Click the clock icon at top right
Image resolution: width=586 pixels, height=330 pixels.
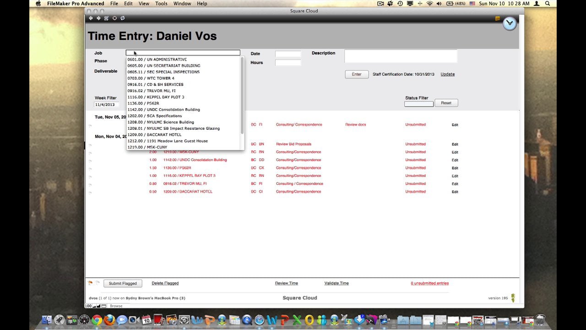tap(510, 23)
